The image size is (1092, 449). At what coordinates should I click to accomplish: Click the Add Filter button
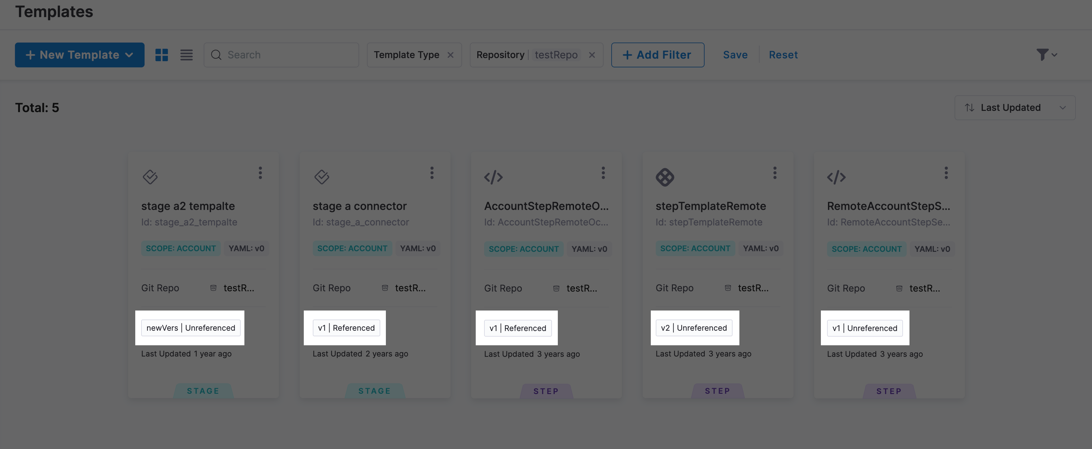pos(658,55)
